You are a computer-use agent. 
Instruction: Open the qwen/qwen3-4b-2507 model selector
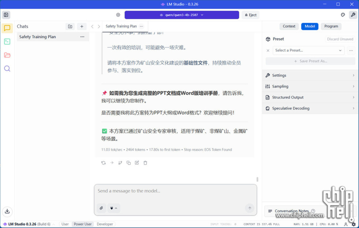pos(182,15)
